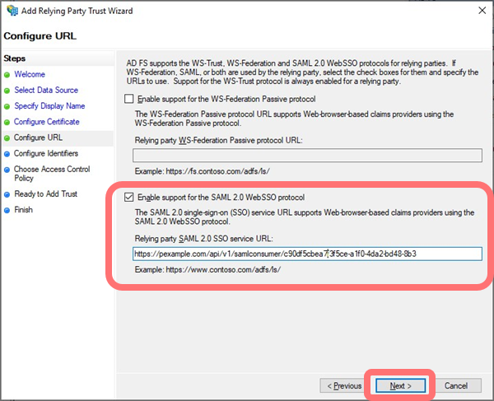Click green bullet beside Configure Certificate
The height and width of the screenshot is (401, 494).
7,122
